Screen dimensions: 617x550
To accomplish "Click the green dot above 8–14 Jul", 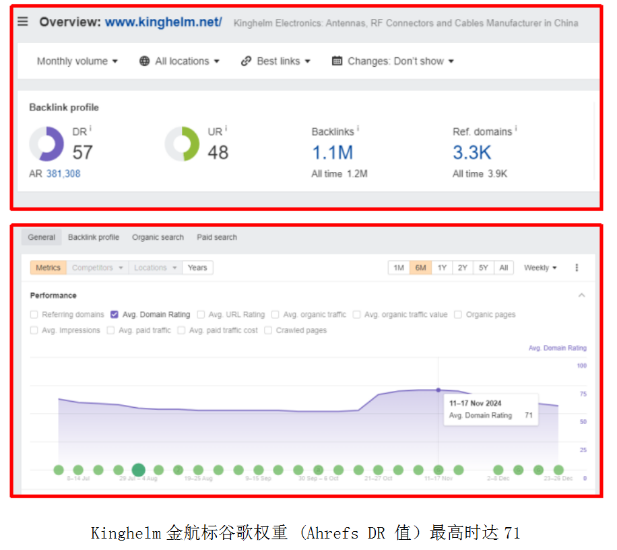I will (x=78, y=470).
